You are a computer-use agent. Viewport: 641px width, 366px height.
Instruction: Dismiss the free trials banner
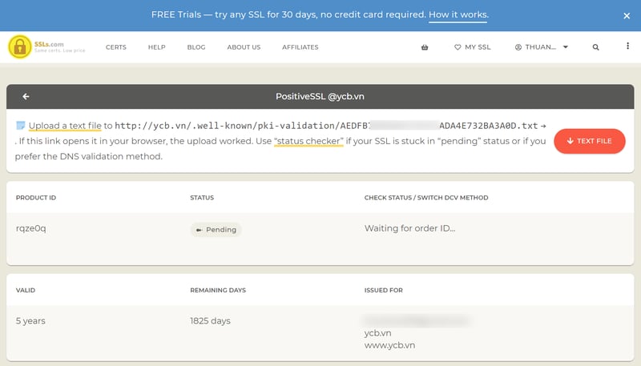(x=627, y=15)
